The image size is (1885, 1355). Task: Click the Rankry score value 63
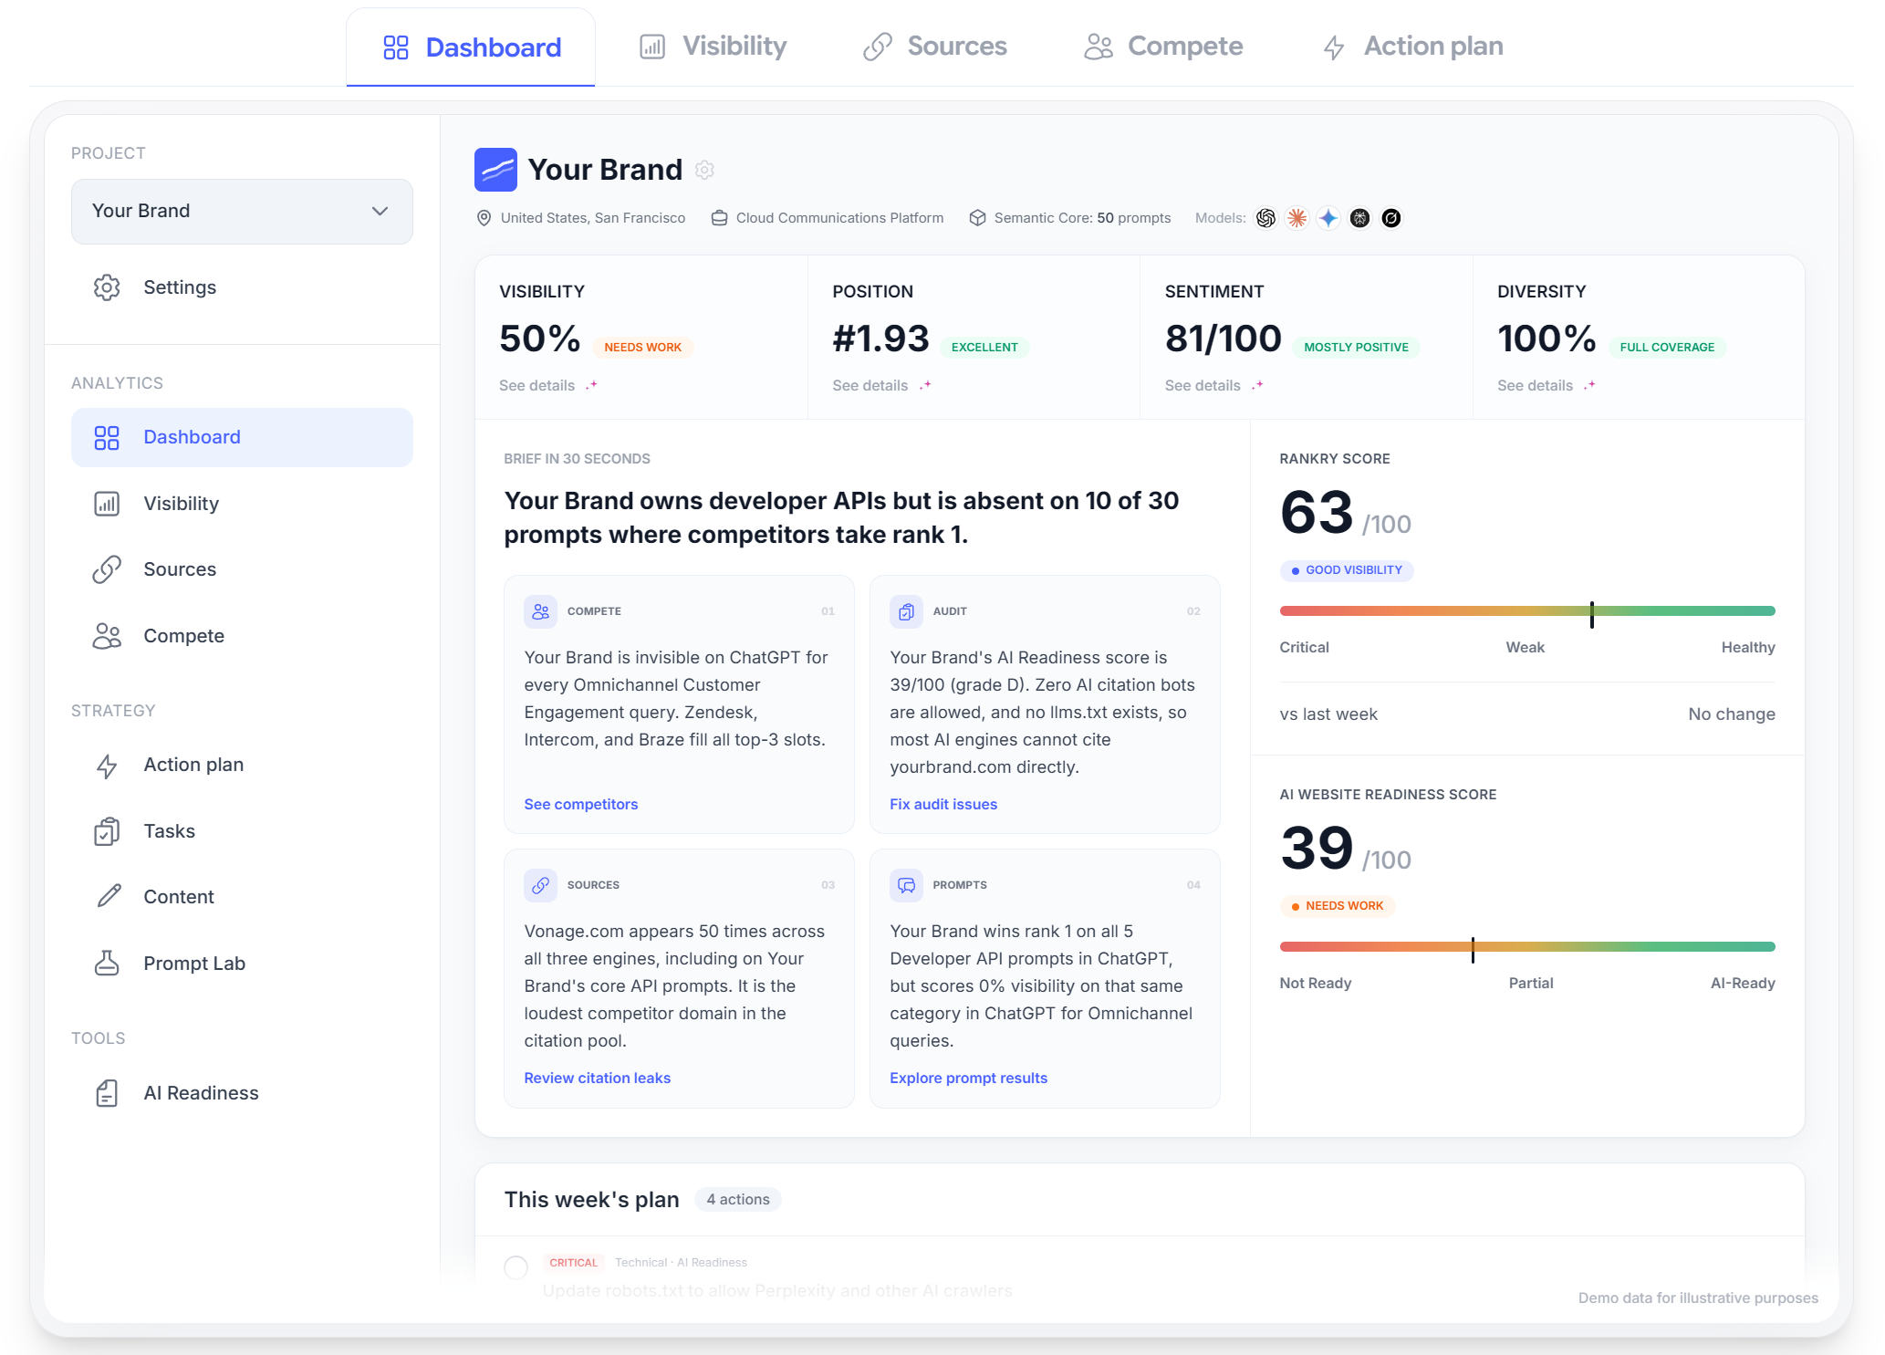[1316, 512]
